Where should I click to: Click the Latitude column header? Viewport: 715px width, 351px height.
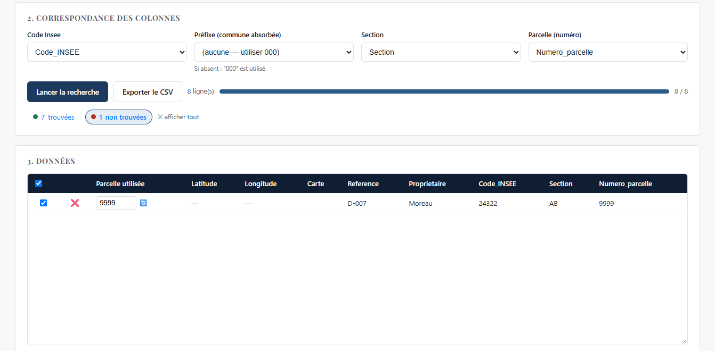[x=204, y=183]
